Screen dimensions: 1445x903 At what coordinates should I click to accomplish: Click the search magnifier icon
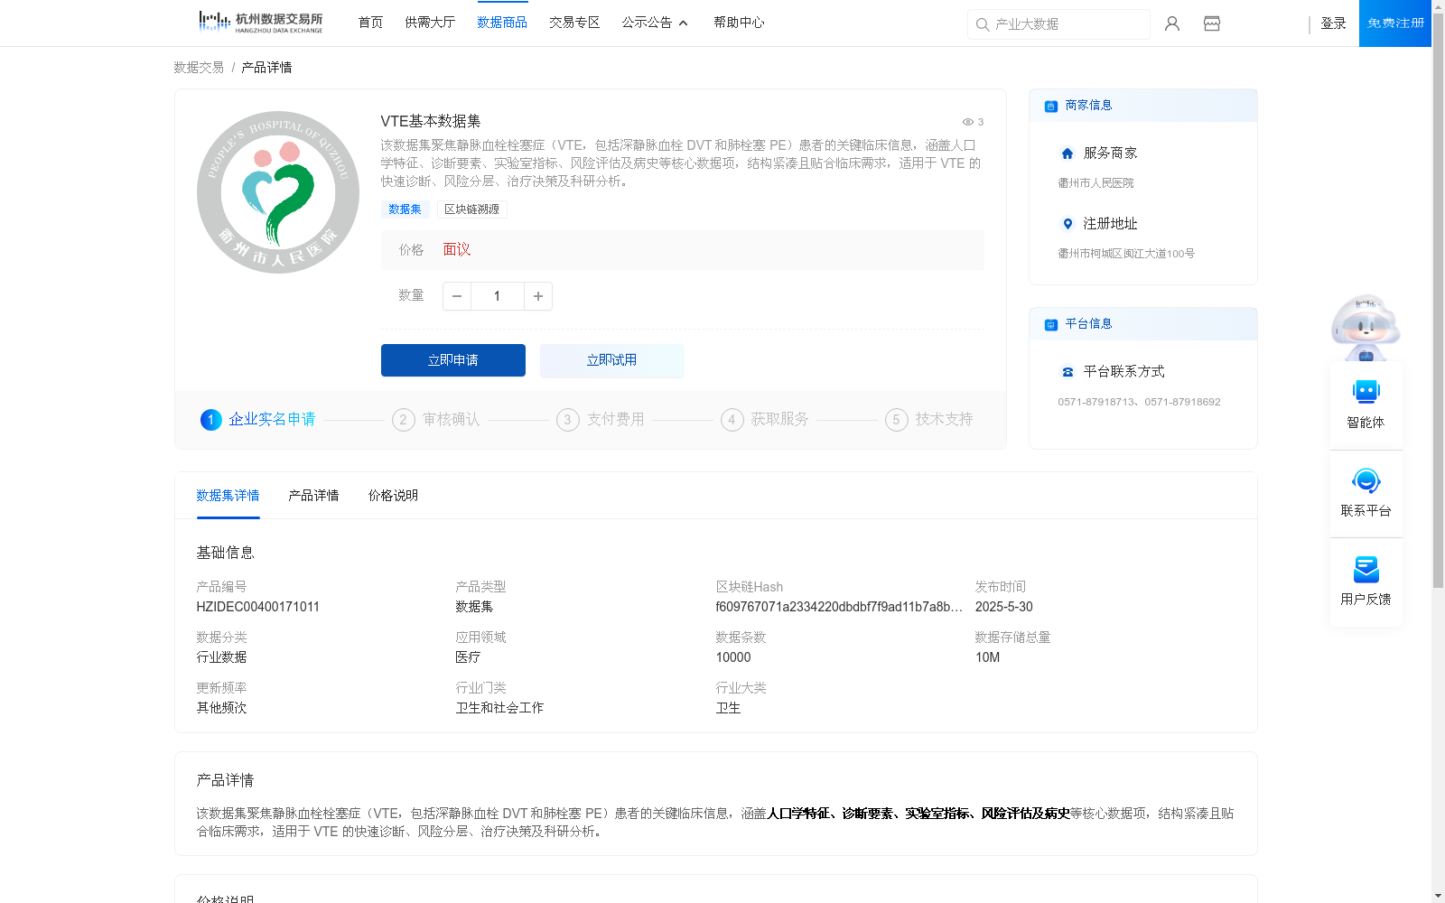[x=983, y=24]
